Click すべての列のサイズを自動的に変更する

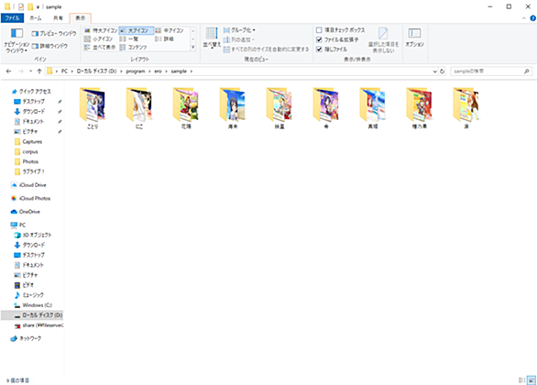[x=266, y=49]
